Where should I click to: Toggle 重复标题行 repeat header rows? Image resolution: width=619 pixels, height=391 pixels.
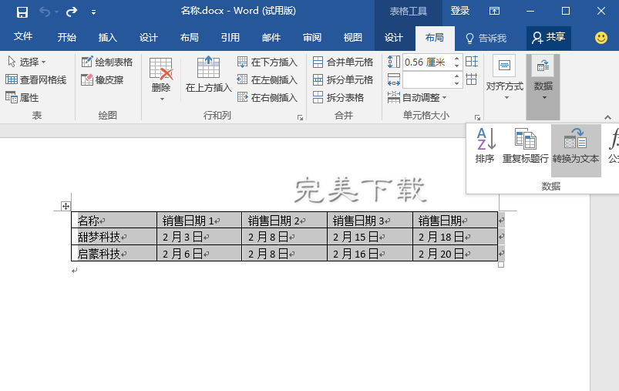[525, 145]
